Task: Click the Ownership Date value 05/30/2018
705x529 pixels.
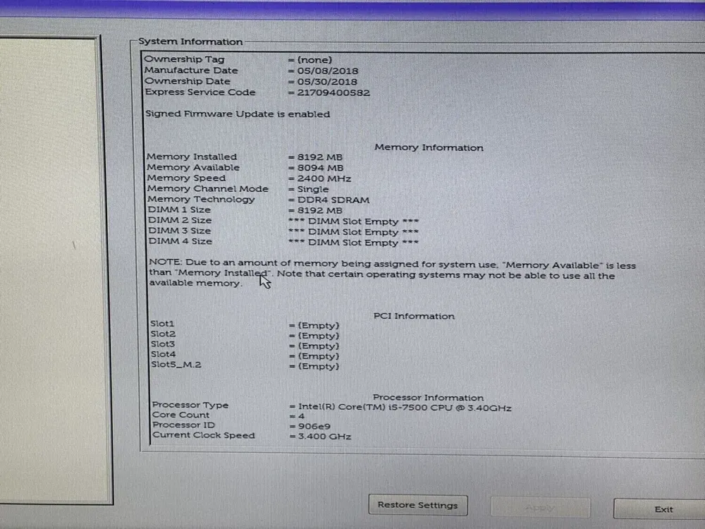Action: [x=326, y=81]
